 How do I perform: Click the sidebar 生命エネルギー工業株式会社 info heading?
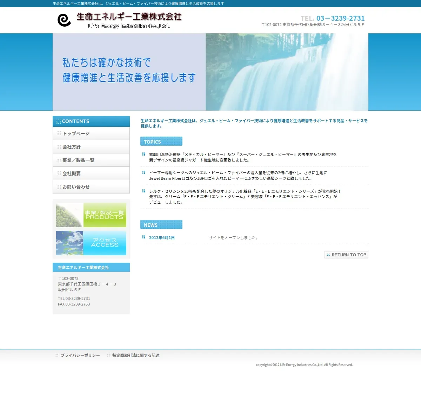point(91,267)
